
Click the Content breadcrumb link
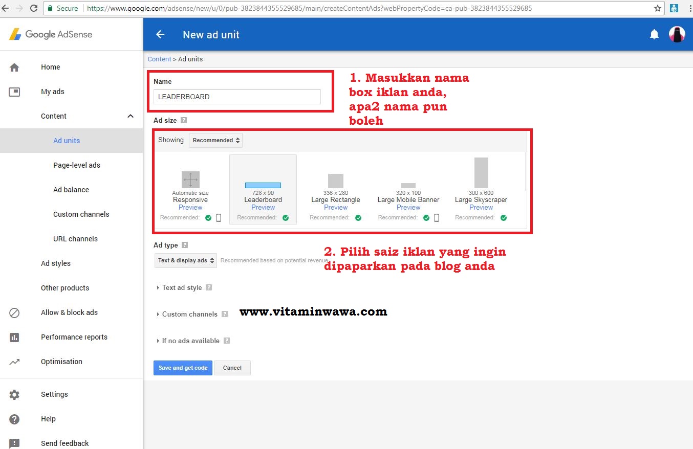[159, 59]
